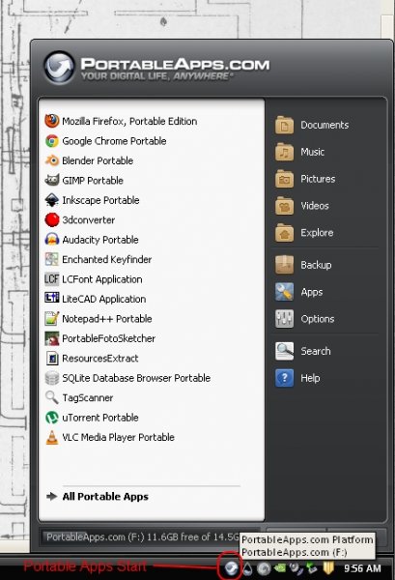This screenshot has width=395, height=580.
Task: Open the Options menu
Action: [x=305, y=319]
